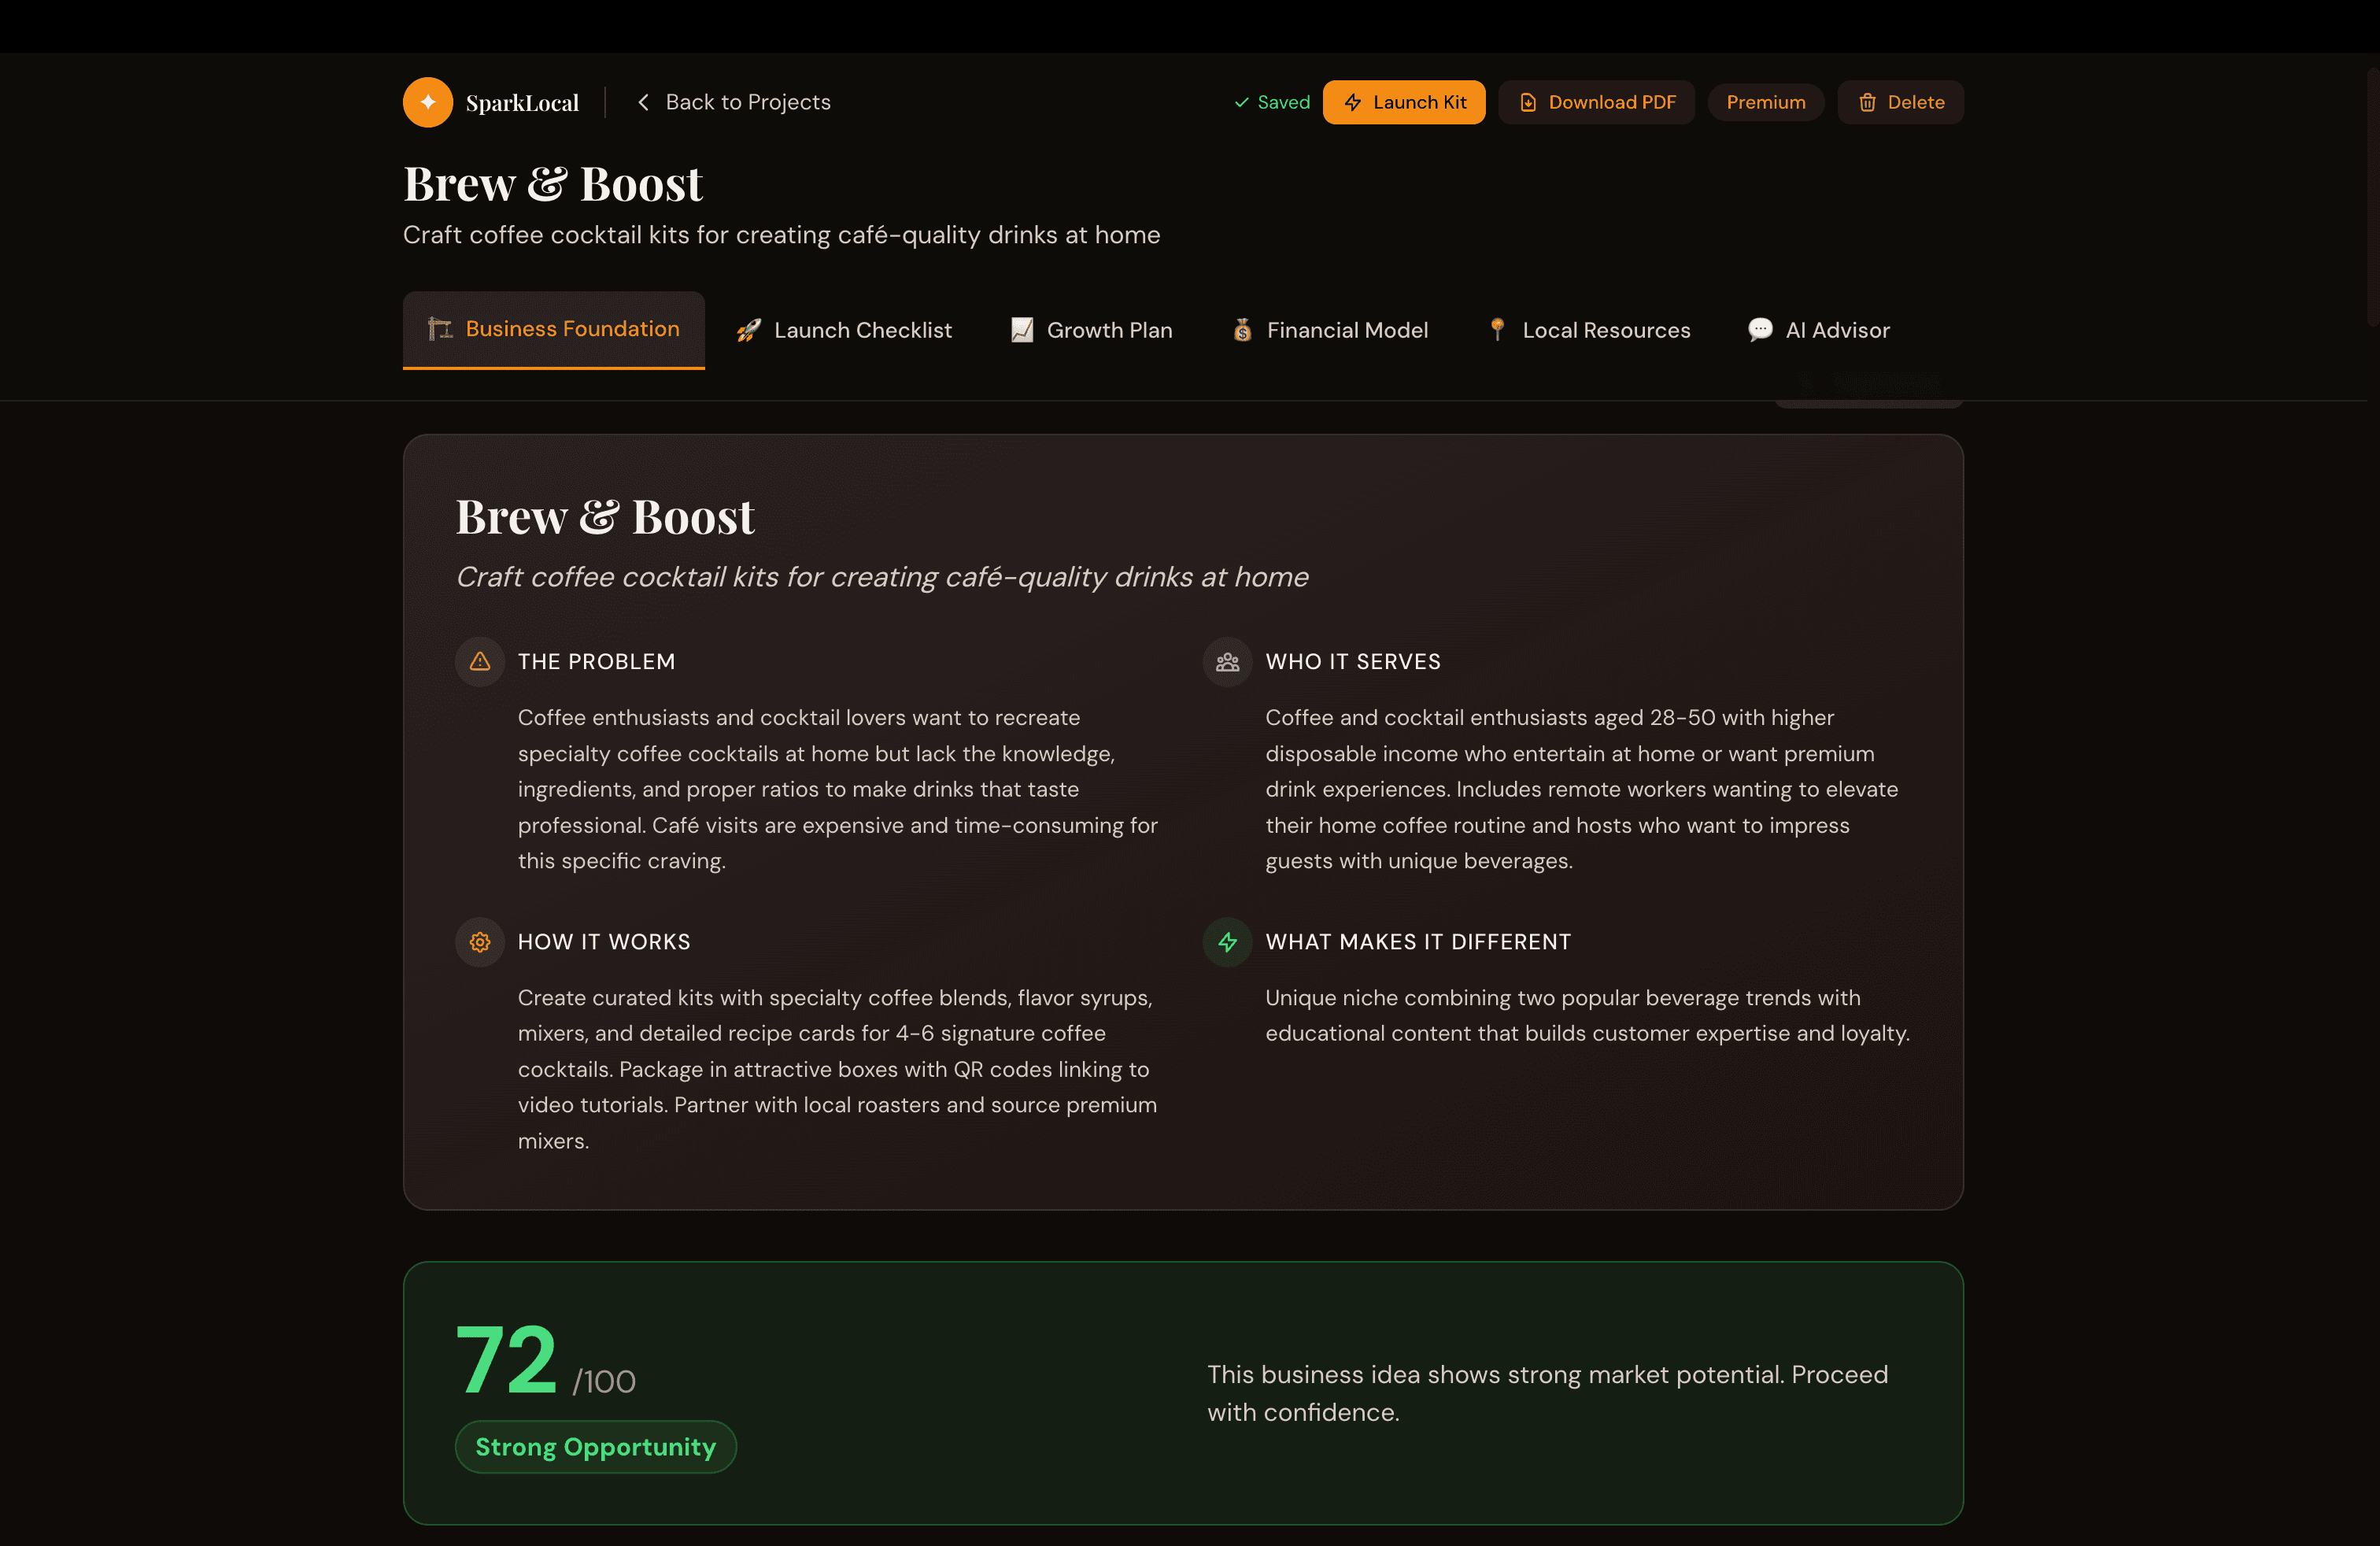The width and height of the screenshot is (2380, 1546).
Task: Click the Premium button
Action: (1765, 102)
